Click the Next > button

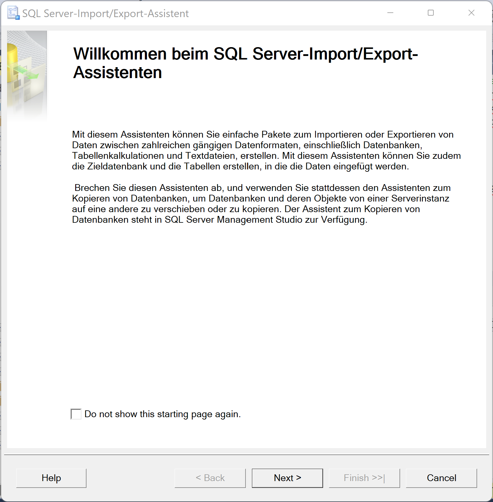pos(287,478)
